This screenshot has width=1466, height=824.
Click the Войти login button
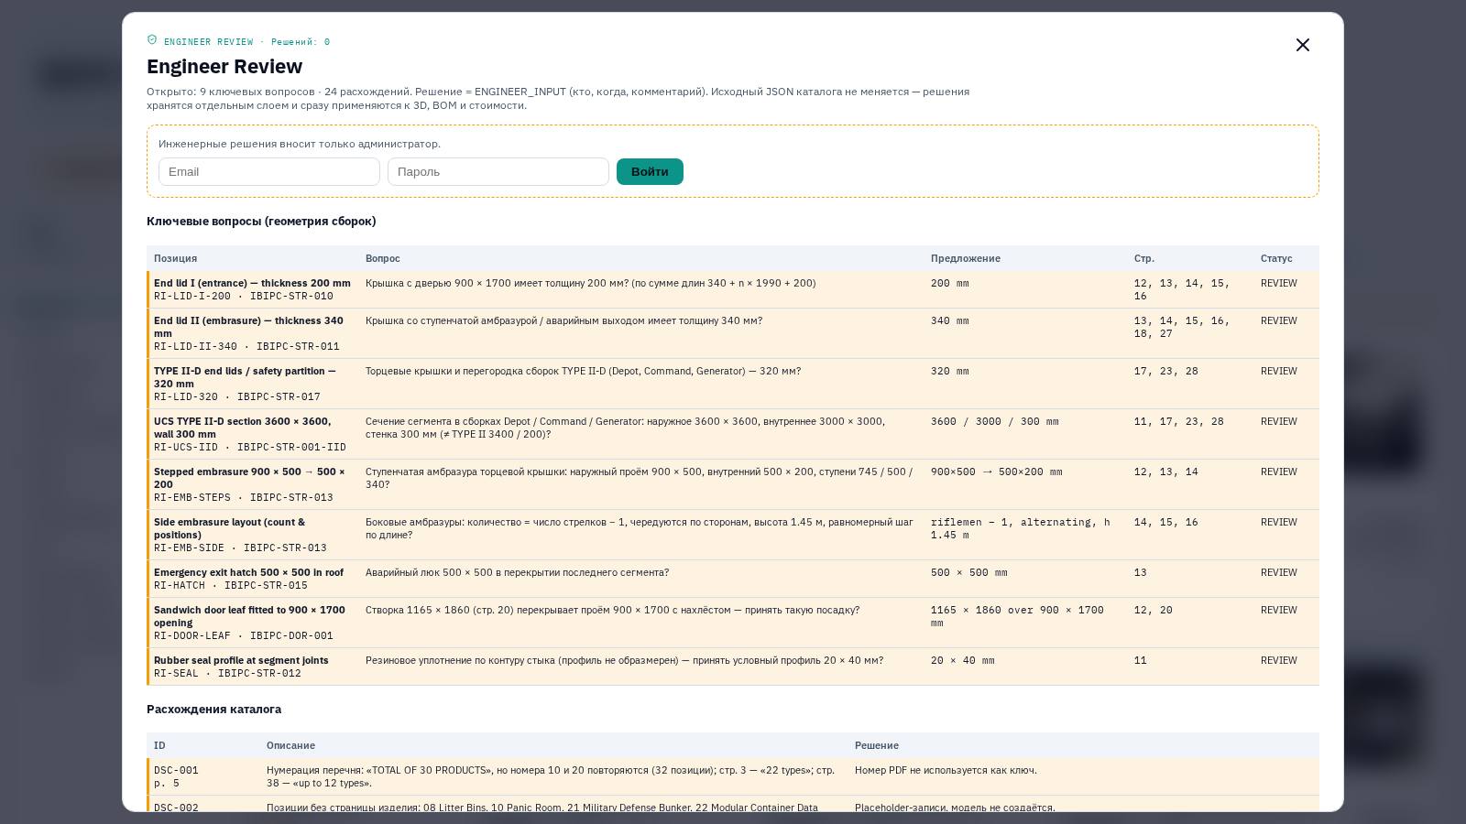coord(650,171)
